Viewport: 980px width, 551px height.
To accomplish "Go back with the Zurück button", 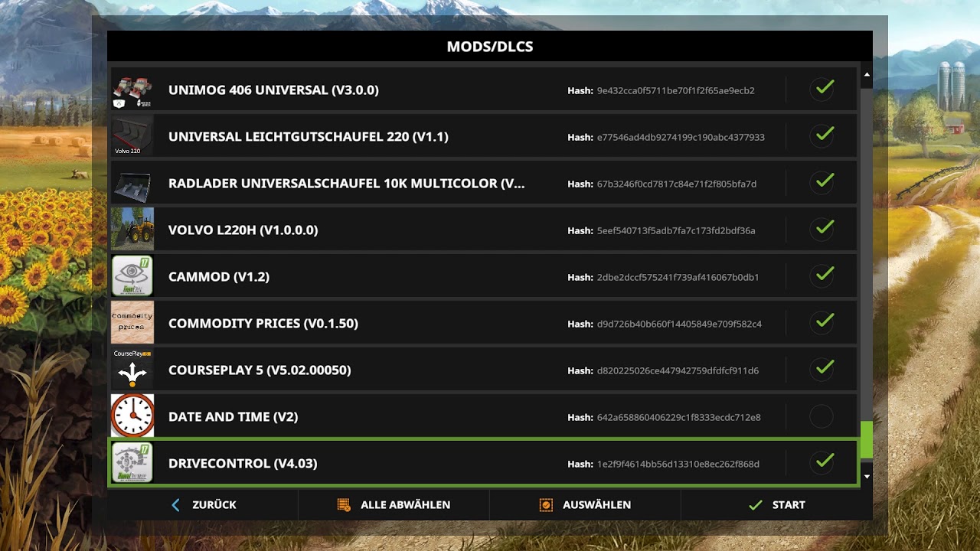I will [202, 505].
